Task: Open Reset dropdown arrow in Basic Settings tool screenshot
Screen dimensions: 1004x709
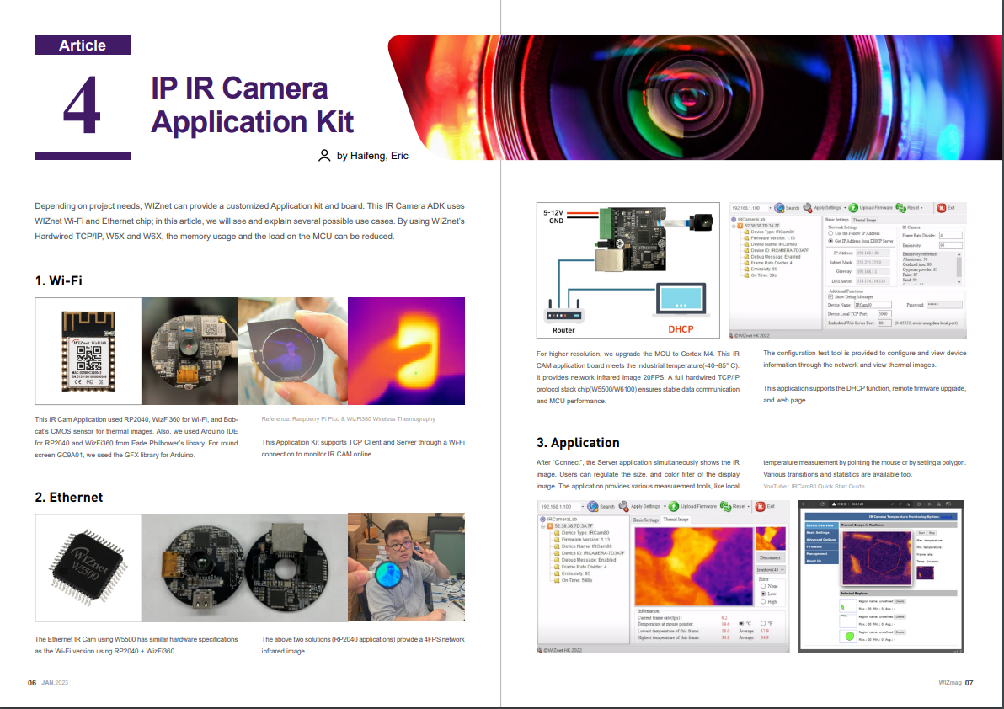Action: click(x=921, y=208)
